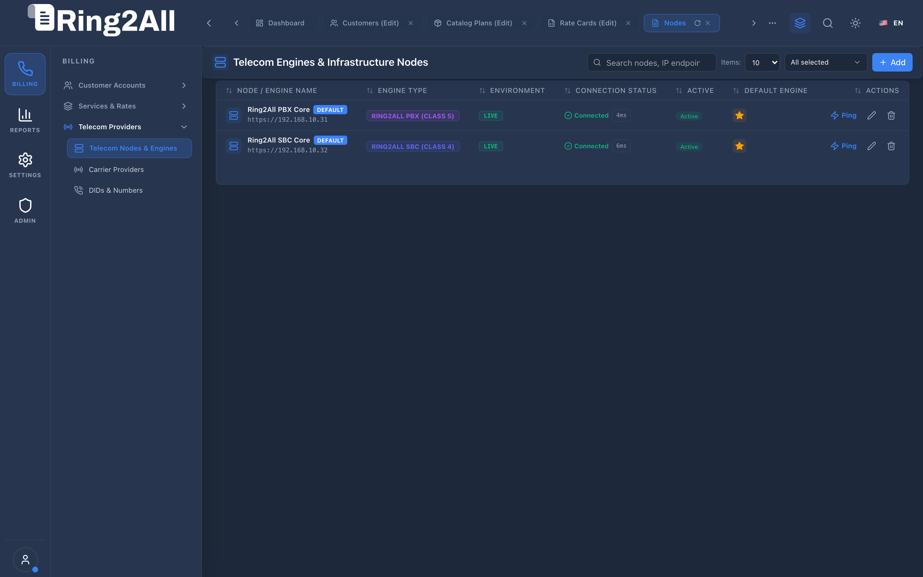Screen dimensions: 923x577
Task: Expand Services & Rates menu
Action: pyautogui.click(x=125, y=106)
